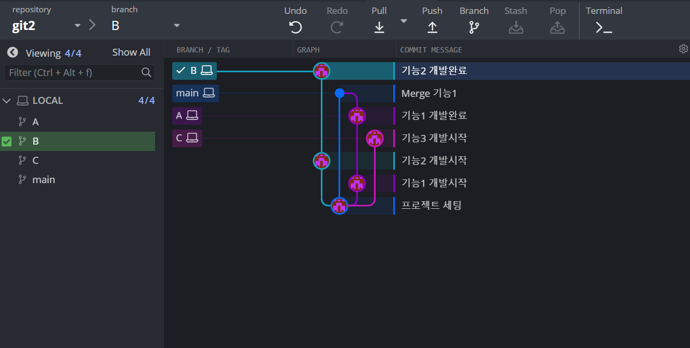The height and width of the screenshot is (348, 690).
Task: Click the Show All link
Action: (x=131, y=52)
